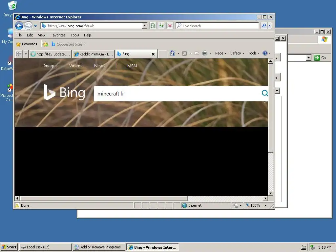Open the Help menu
The image size is (336, 252).
87,35
